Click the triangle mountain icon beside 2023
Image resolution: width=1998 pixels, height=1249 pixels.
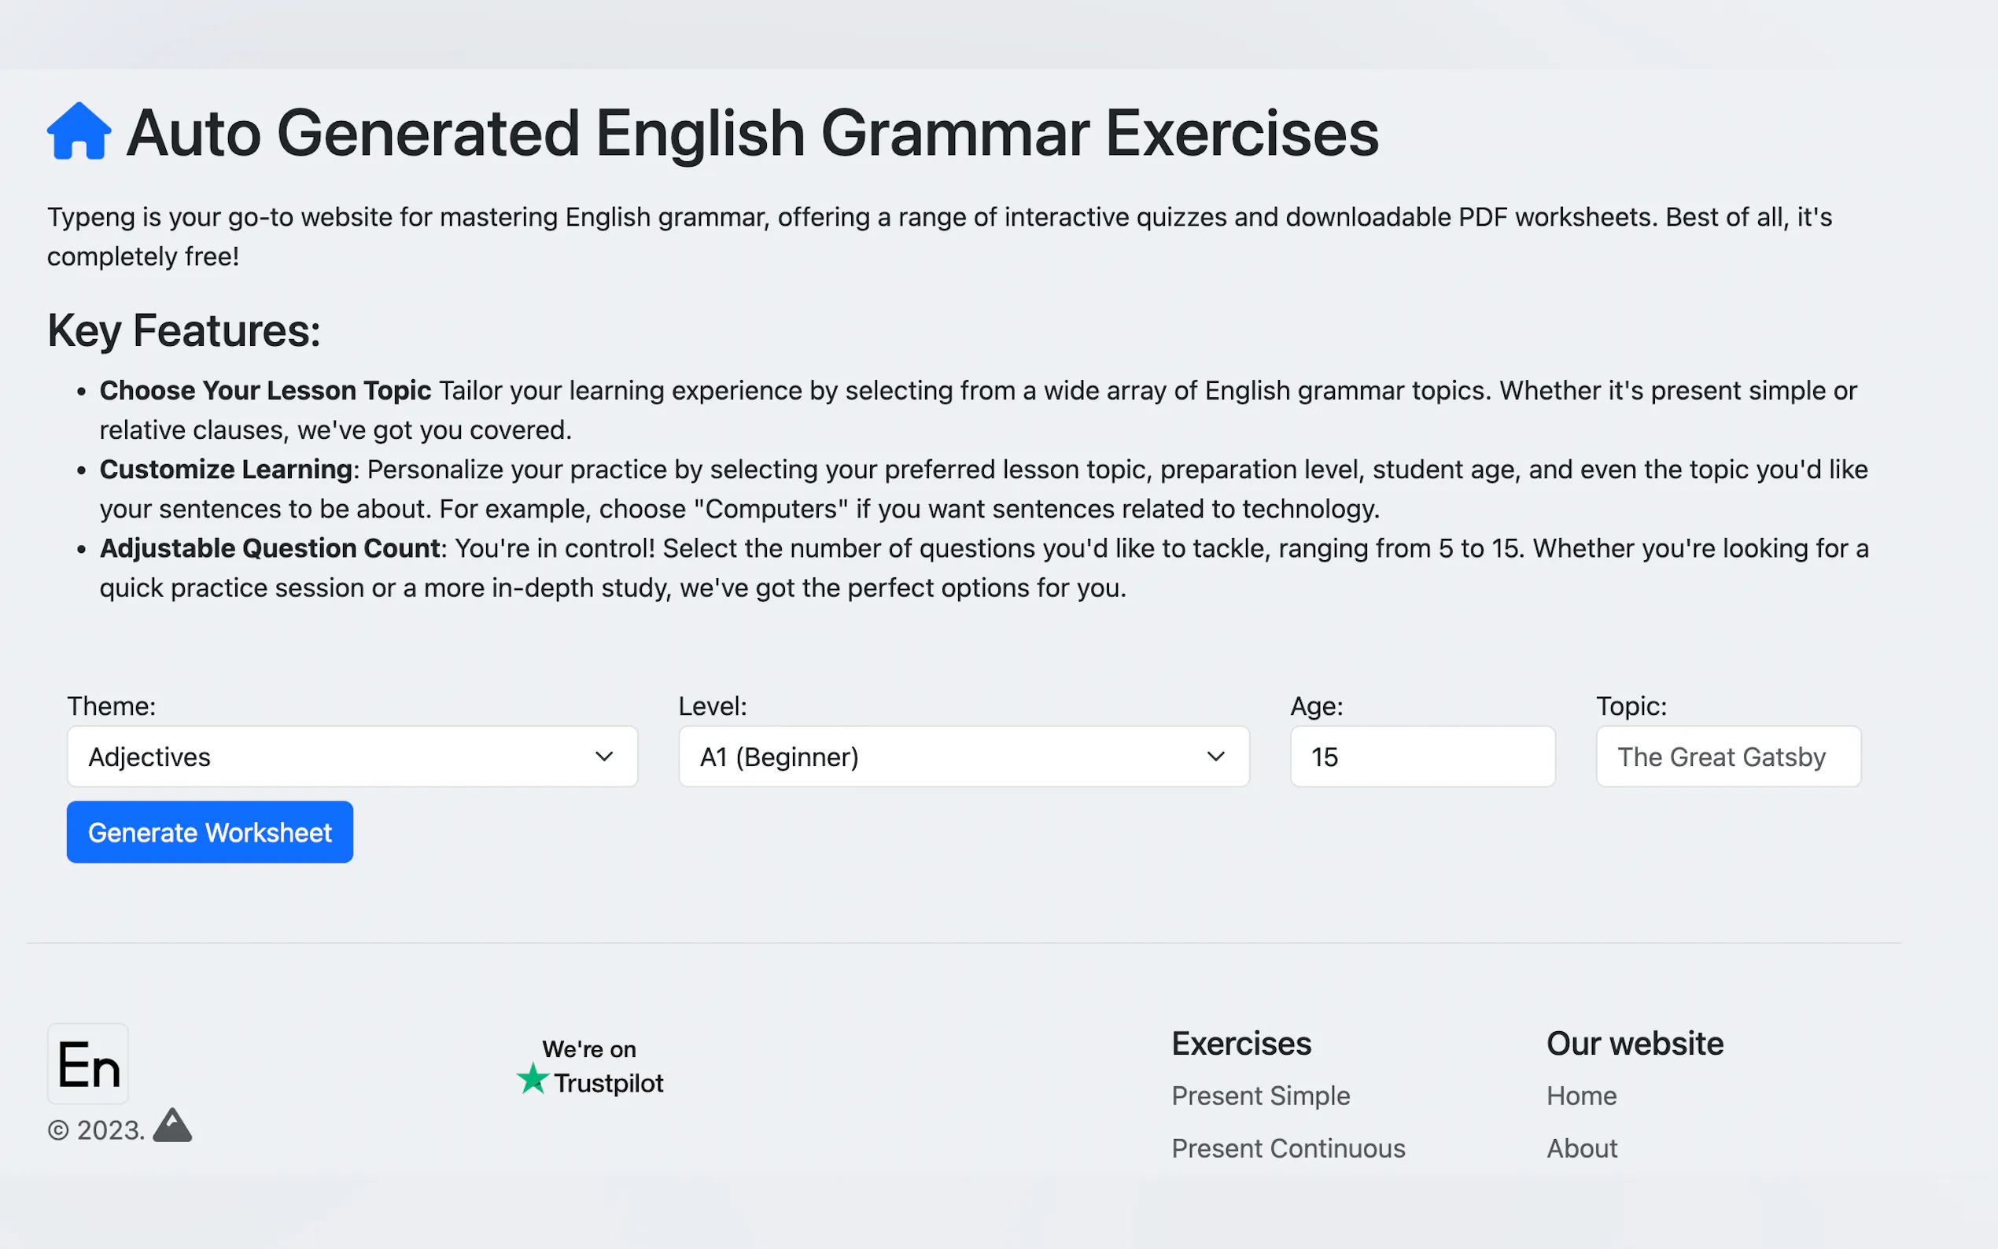pos(172,1126)
